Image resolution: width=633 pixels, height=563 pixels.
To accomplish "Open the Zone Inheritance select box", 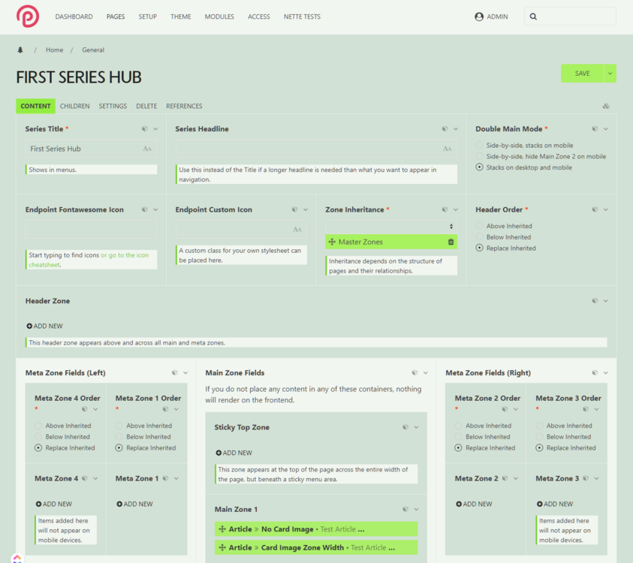I will click(391, 226).
